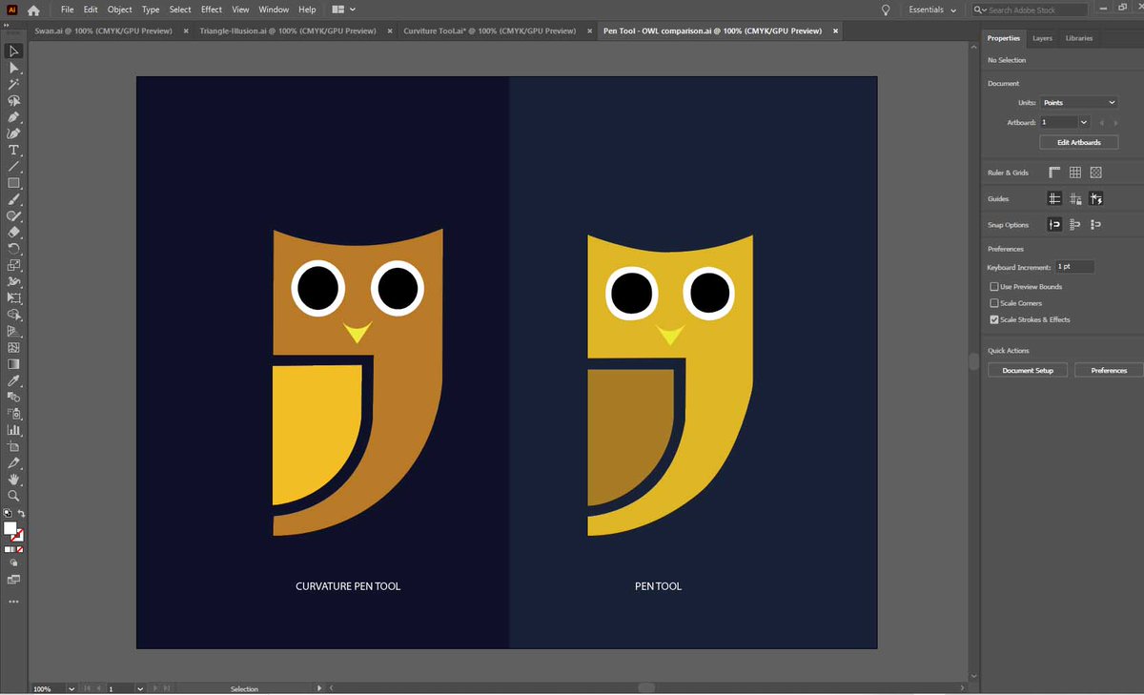Click the Home icon in top bar
The image size is (1144, 695).
34,10
